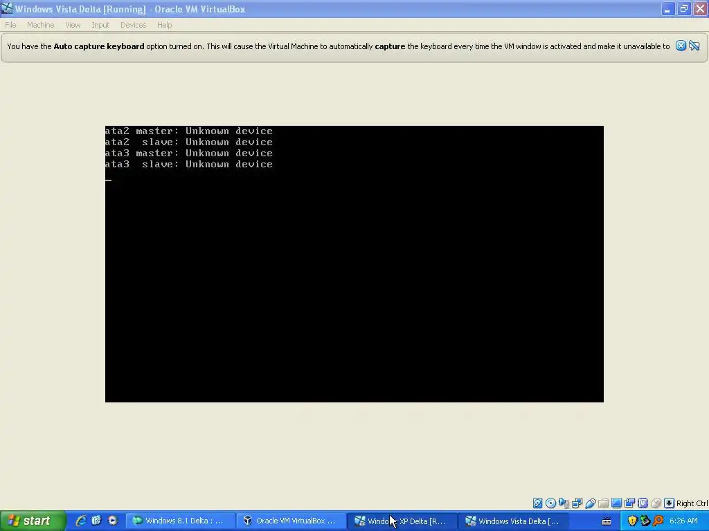The height and width of the screenshot is (531, 709).
Task: Click the network adapters status icon
Action: (x=577, y=503)
